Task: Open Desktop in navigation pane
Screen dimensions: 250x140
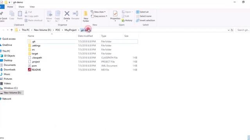Action: point(8,61)
